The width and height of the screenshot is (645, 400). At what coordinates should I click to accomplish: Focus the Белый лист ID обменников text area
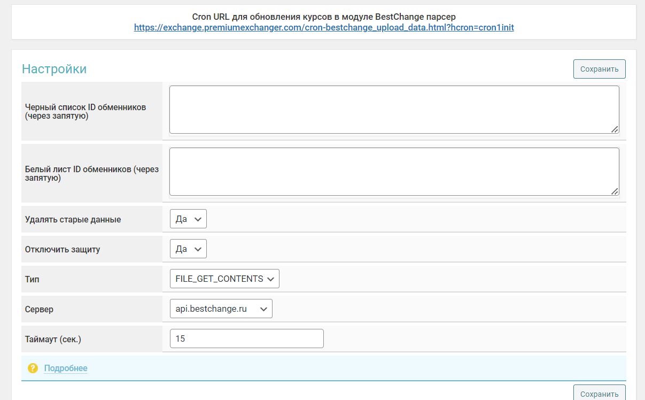coord(394,172)
